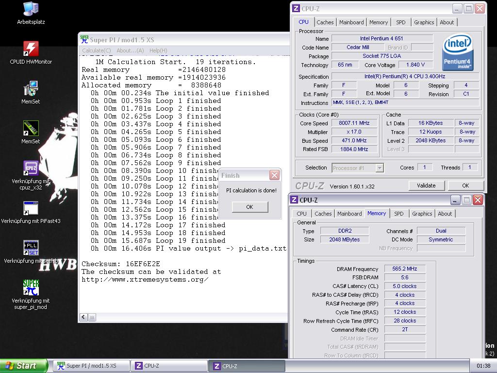The image size is (497, 373).
Task: Click the xtremesystems.org URL text in Super PI
Action: 145,279
